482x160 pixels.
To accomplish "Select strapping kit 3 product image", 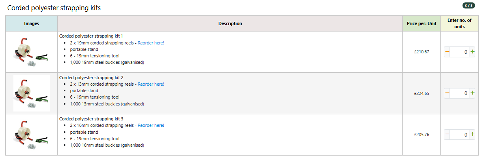I will coord(31,135).
